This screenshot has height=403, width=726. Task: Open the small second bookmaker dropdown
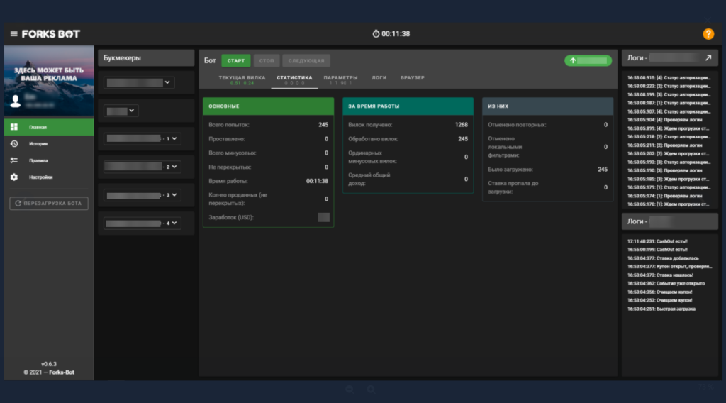[121, 111]
